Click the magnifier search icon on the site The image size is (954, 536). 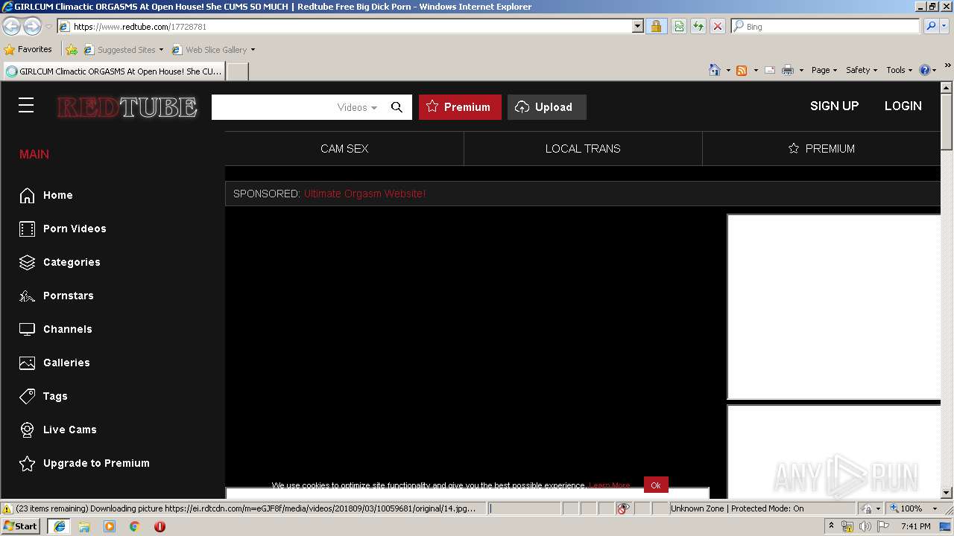point(397,107)
